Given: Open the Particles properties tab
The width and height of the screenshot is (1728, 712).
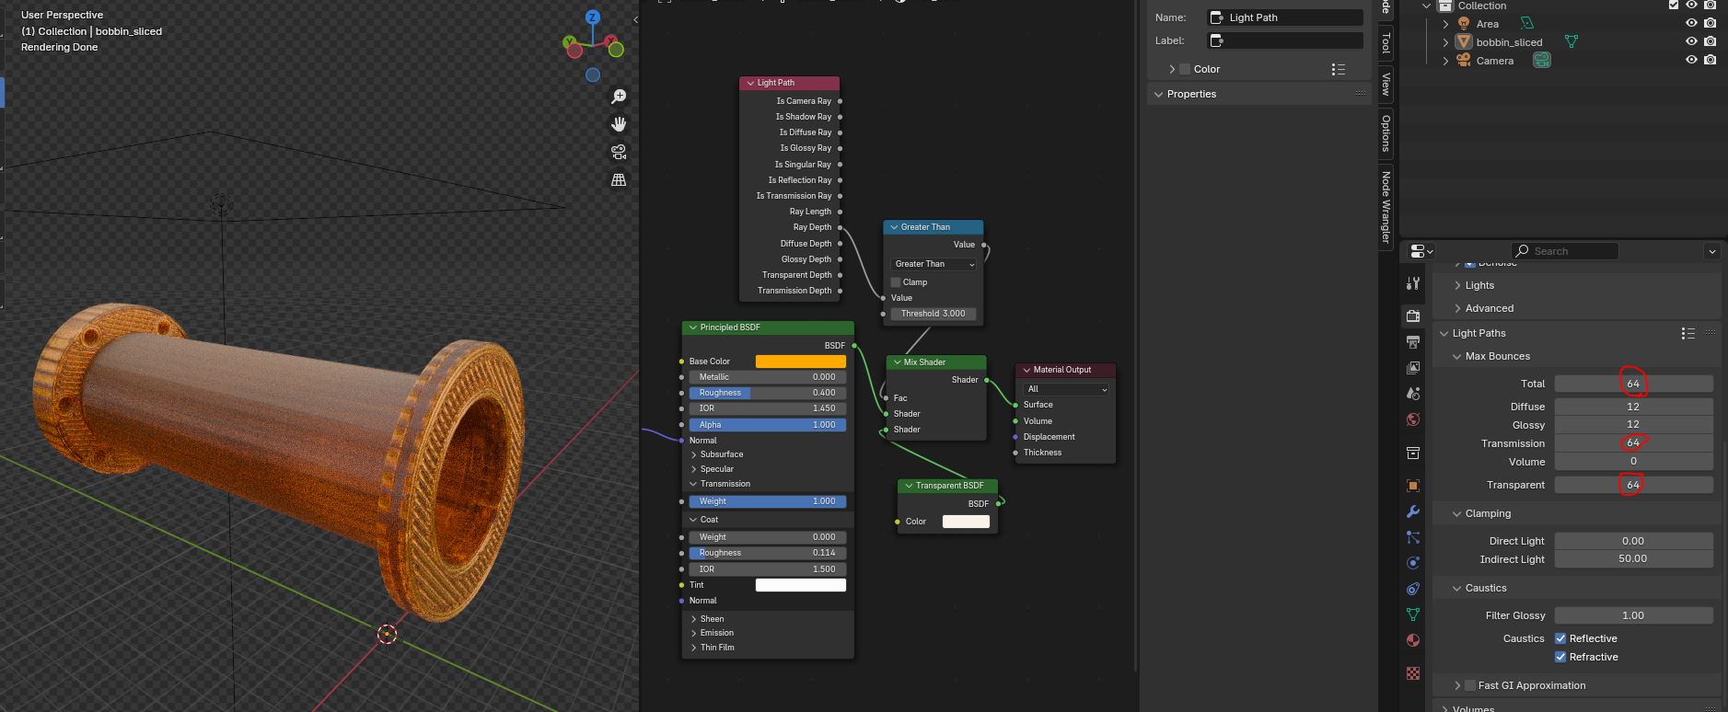Looking at the screenshot, I should pyautogui.click(x=1413, y=537).
